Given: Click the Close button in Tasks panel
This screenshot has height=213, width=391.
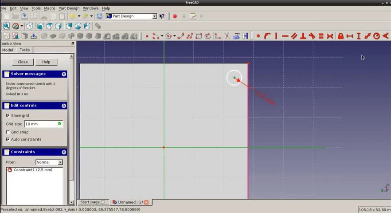Looking at the screenshot, I should [x=23, y=62].
